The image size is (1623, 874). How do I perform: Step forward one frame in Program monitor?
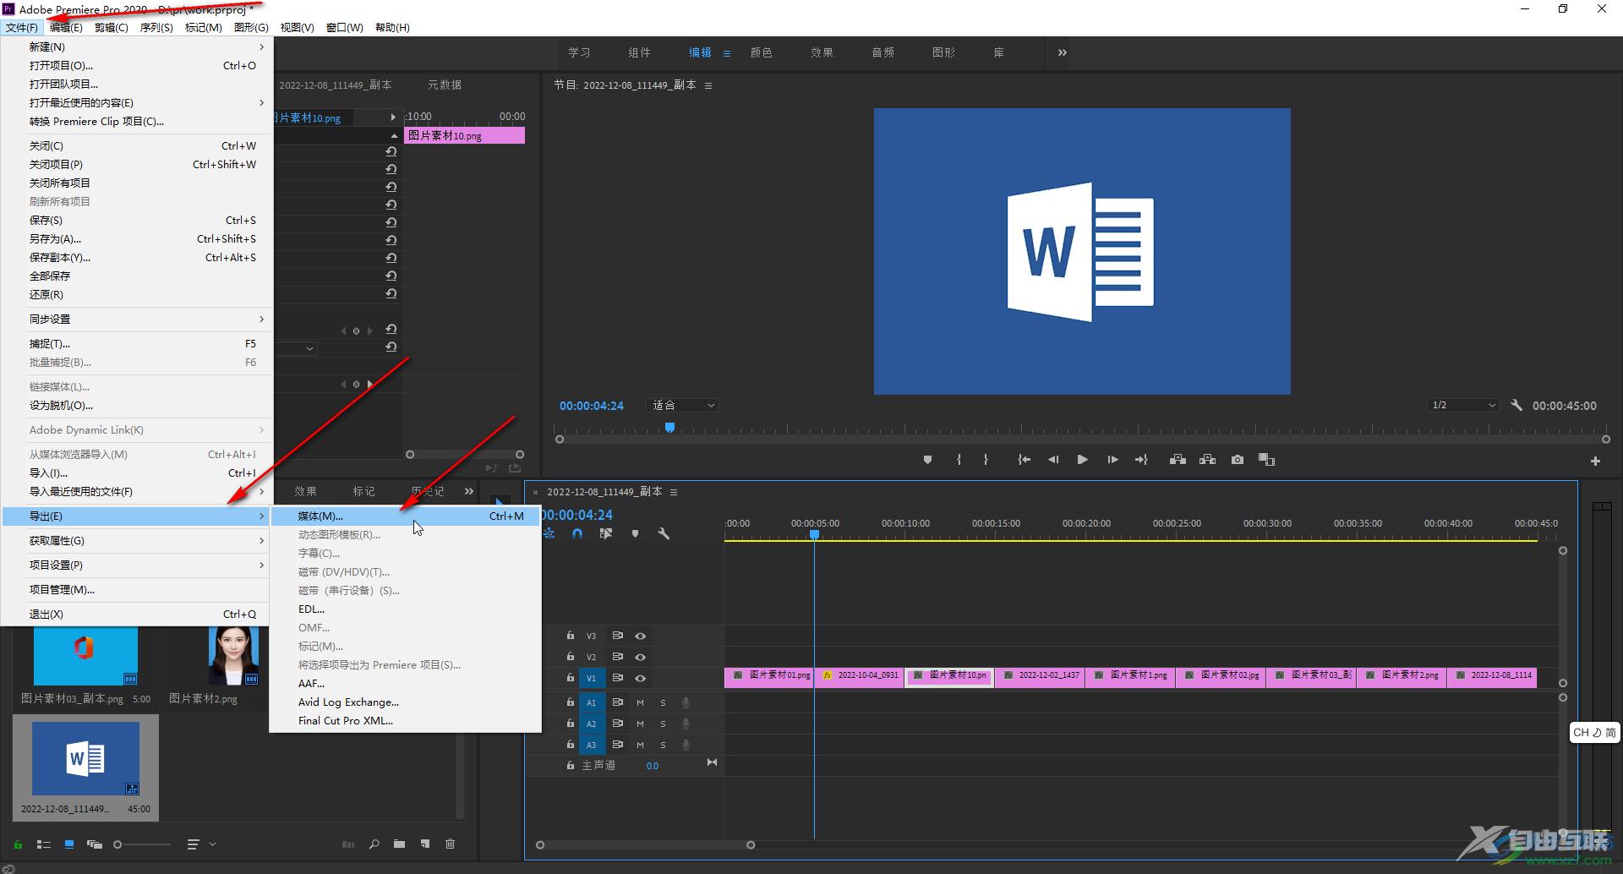coord(1112,460)
